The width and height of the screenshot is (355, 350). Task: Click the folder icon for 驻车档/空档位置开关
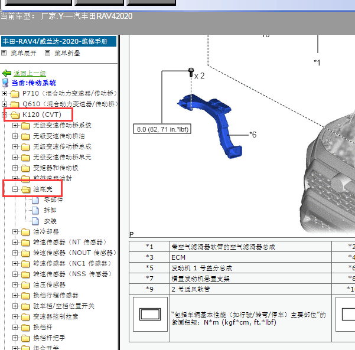coord(25,306)
